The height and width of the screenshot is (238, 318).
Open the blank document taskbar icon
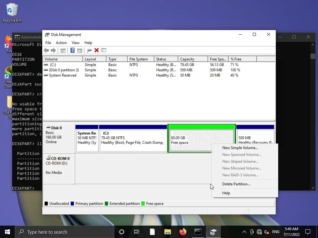click(x=152, y=232)
